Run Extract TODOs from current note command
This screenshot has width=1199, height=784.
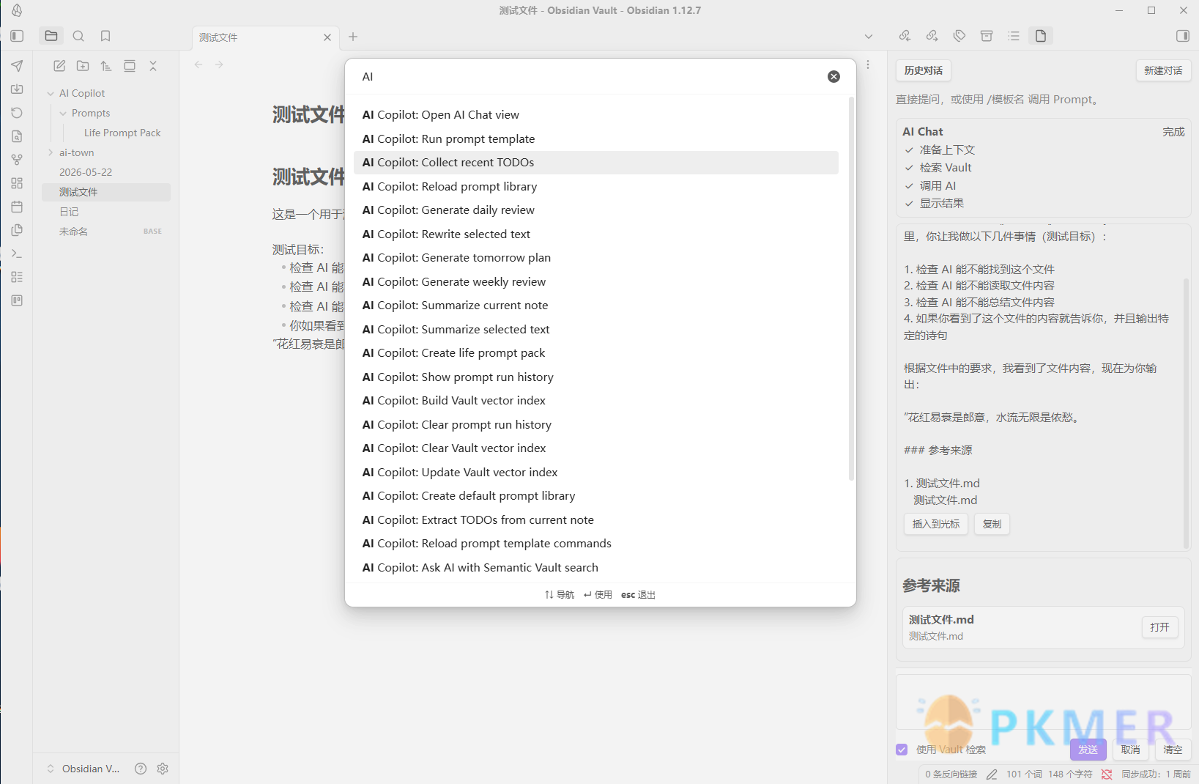(596, 520)
